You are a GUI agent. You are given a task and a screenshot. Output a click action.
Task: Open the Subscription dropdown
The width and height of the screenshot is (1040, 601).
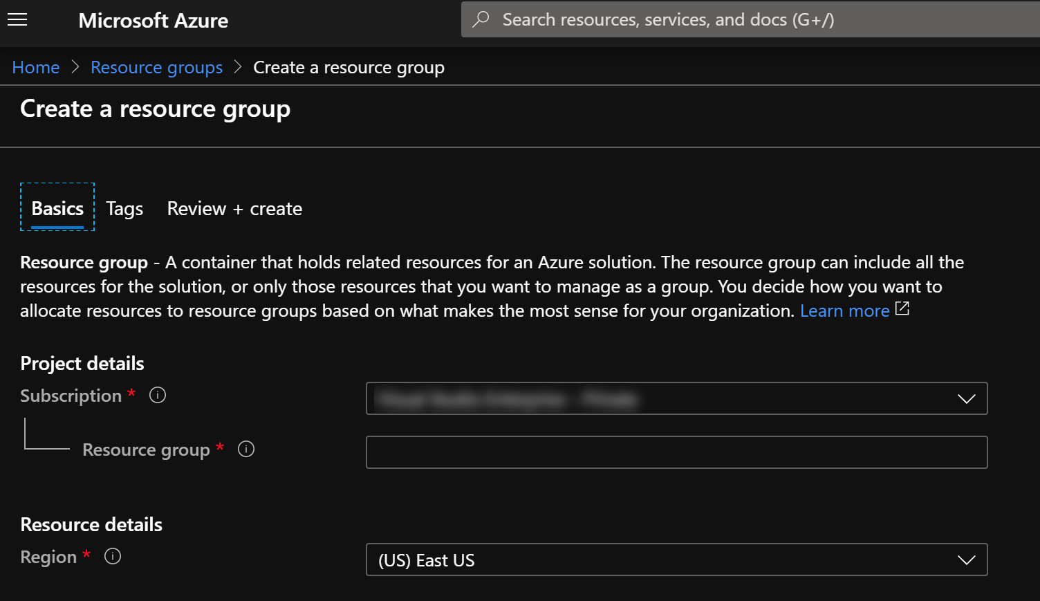pos(676,398)
